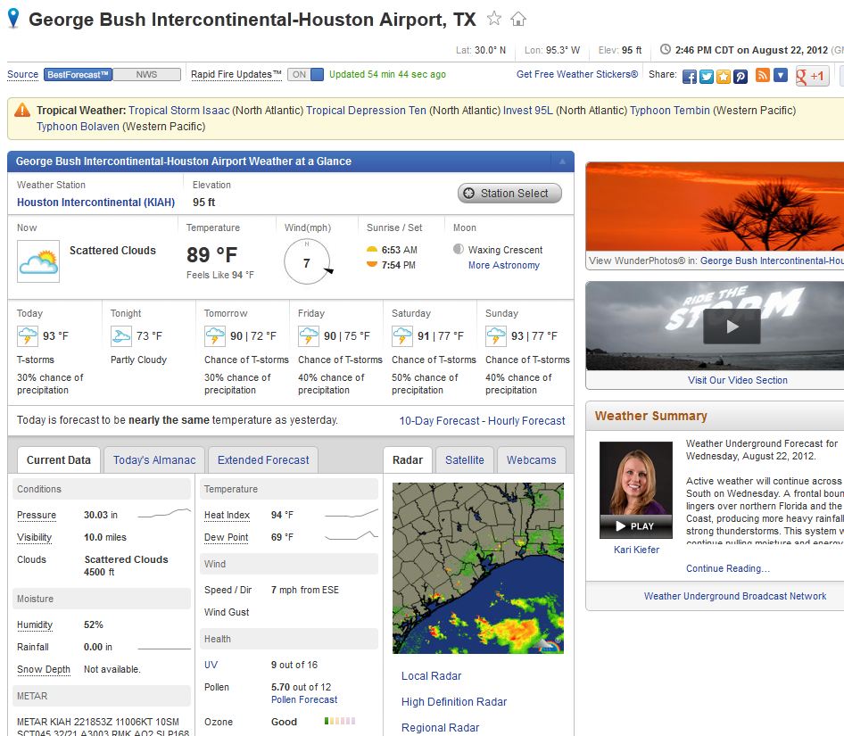The image size is (844, 736).
Task: Click the wind compass dial
Action: pos(307,261)
